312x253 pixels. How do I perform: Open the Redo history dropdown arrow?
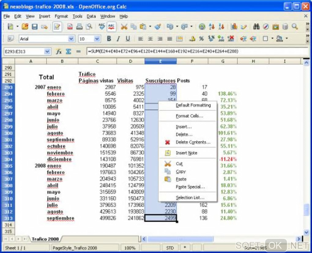click(x=191, y=27)
